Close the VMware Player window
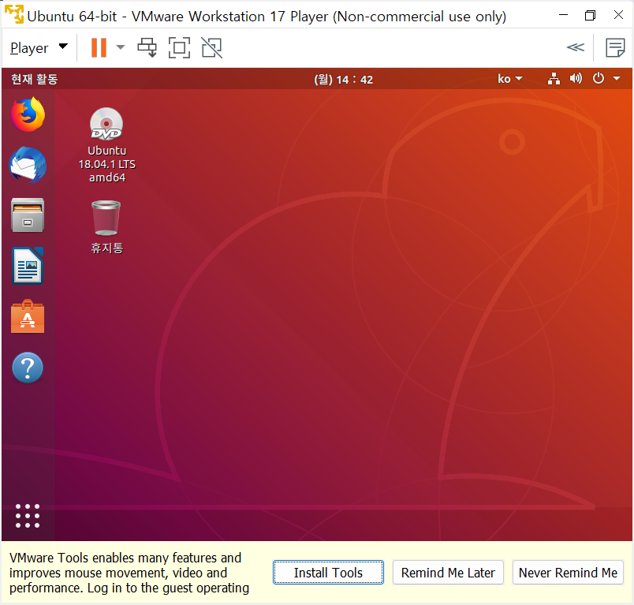This screenshot has height=605, width=634. click(x=618, y=15)
